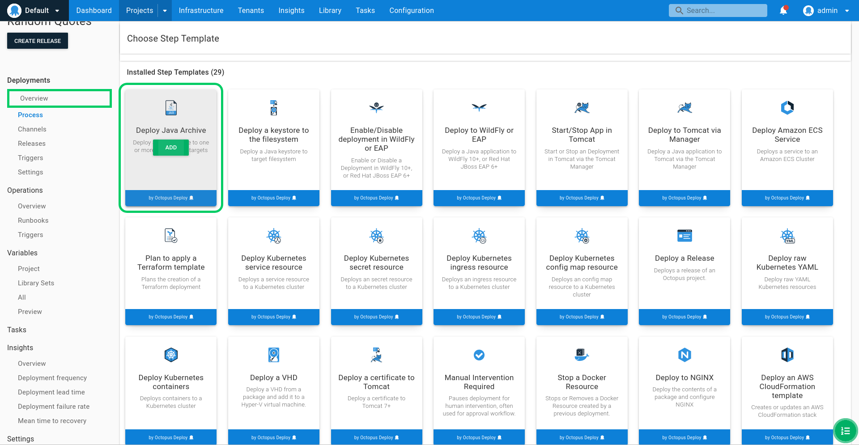
Task: Open Project under Variables
Action: click(29, 269)
